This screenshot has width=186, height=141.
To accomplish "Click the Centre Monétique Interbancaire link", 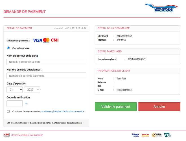I will coord(27,135).
